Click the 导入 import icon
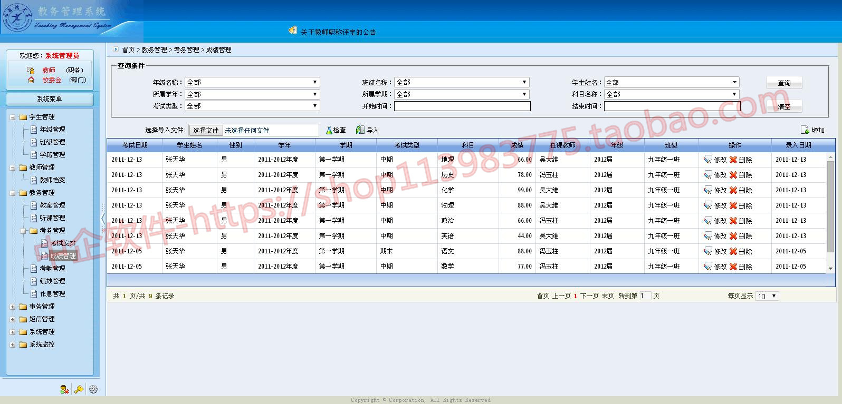This screenshot has width=842, height=404. pos(360,130)
